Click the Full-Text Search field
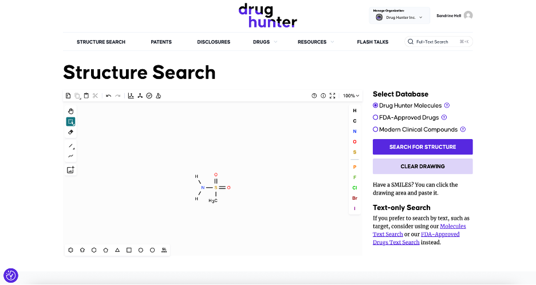This screenshot has height=285, width=536. (439, 42)
